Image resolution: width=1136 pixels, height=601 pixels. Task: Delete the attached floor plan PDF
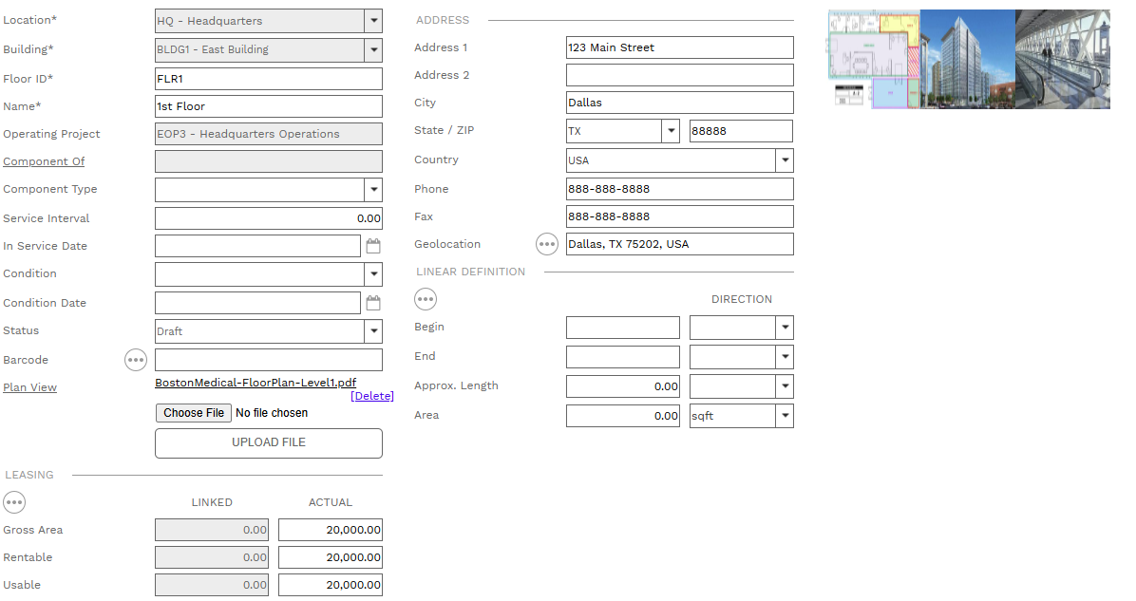pyautogui.click(x=371, y=396)
